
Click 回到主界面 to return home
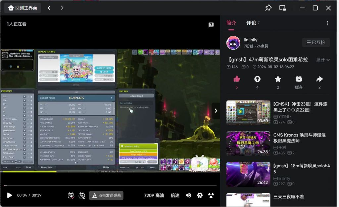(23, 8)
